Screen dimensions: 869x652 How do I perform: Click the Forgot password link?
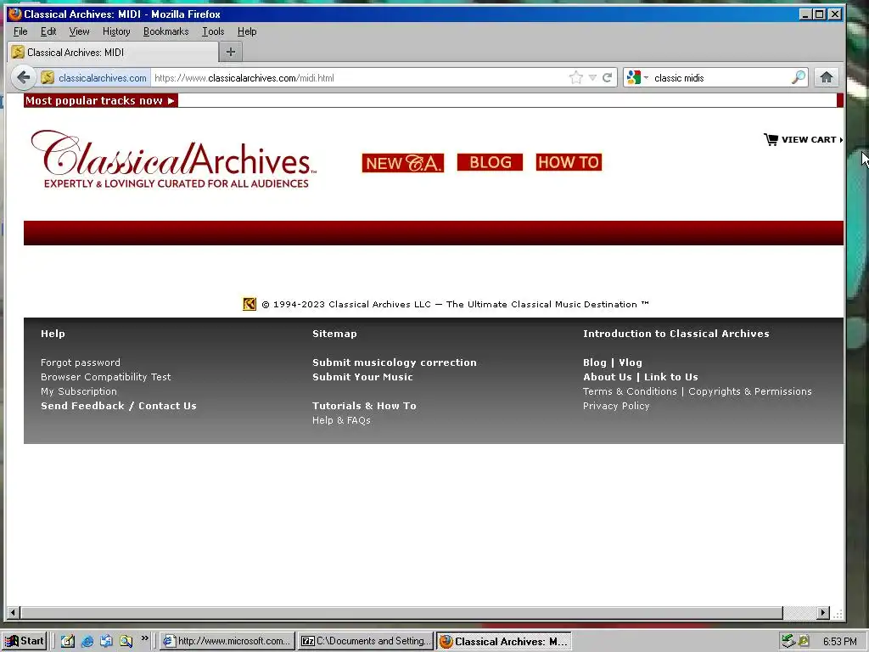(81, 363)
